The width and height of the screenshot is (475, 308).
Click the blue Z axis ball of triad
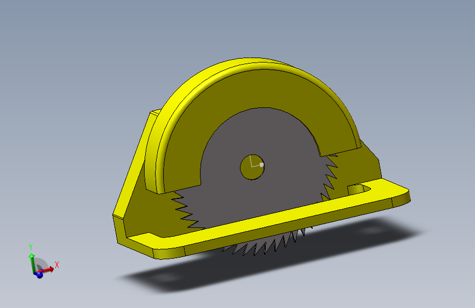39,275
